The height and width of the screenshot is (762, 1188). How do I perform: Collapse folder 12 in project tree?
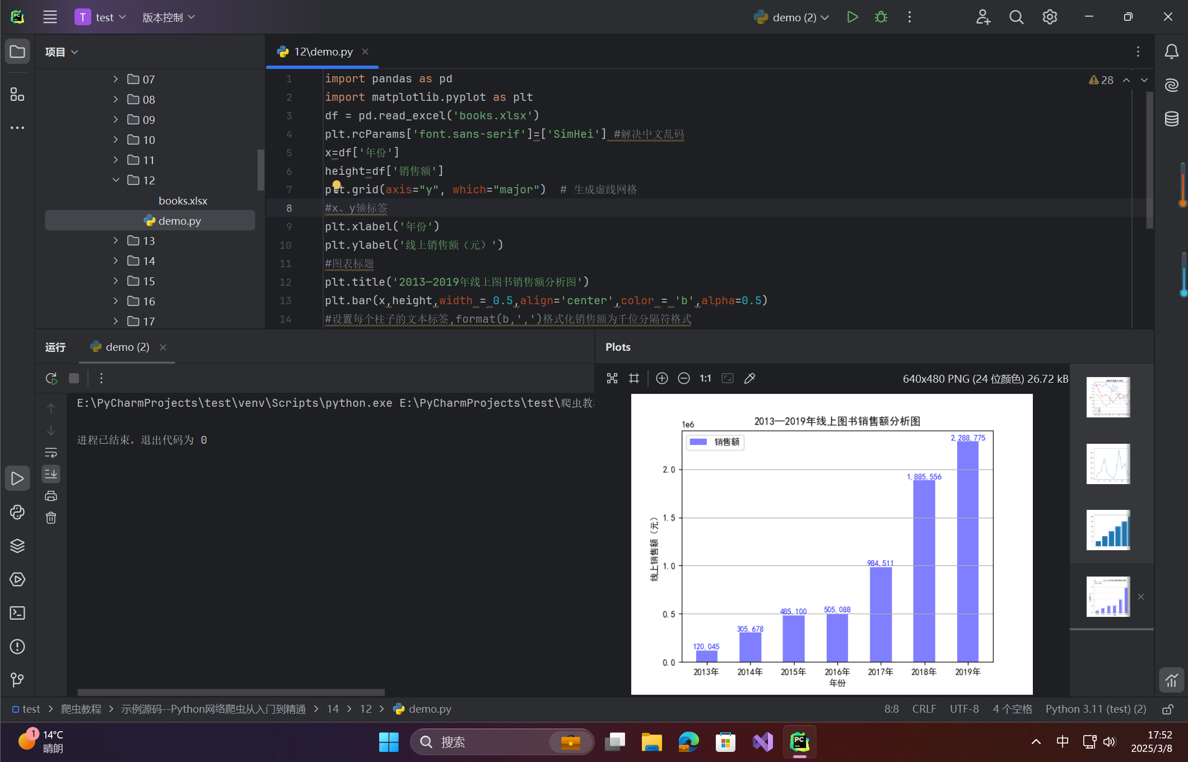[x=115, y=180]
